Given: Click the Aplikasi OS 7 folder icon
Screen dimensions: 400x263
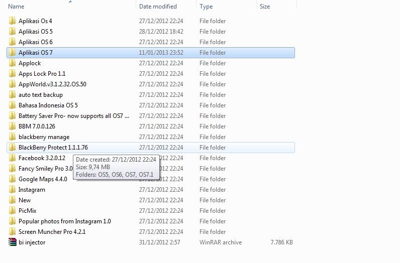Looking at the screenshot, I should pos(12,53).
